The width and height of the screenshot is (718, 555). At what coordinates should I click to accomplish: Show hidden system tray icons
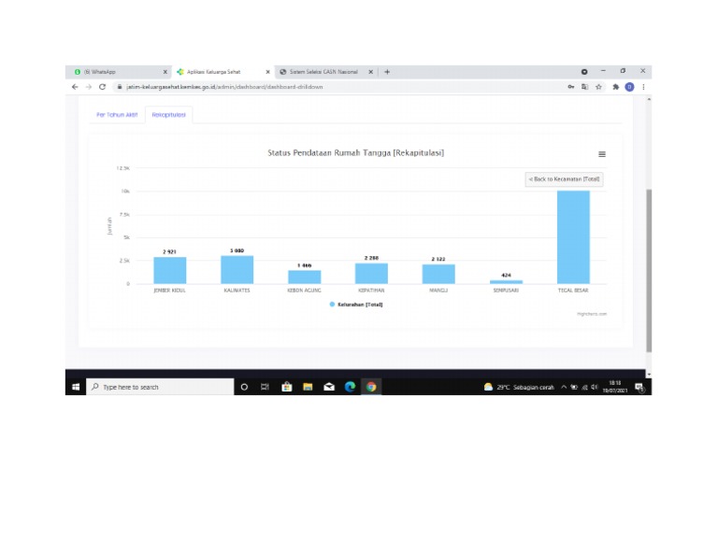(564, 387)
